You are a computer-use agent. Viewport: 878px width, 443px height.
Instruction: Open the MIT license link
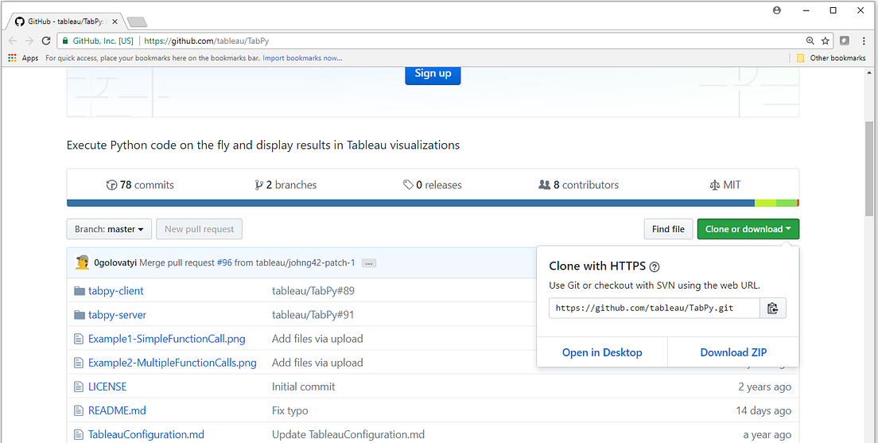point(725,185)
